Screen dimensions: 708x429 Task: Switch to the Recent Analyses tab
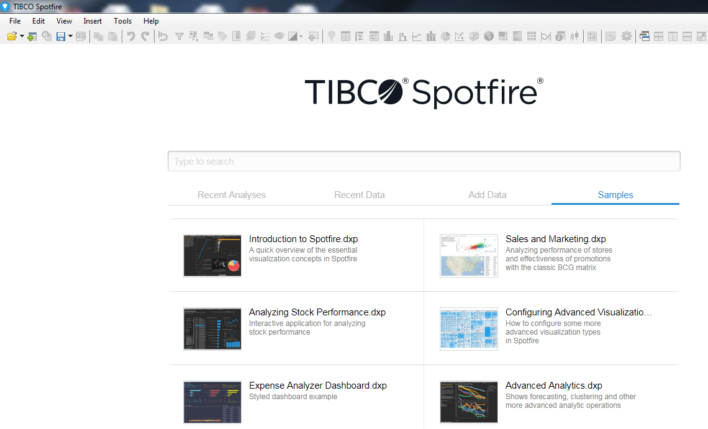(232, 194)
